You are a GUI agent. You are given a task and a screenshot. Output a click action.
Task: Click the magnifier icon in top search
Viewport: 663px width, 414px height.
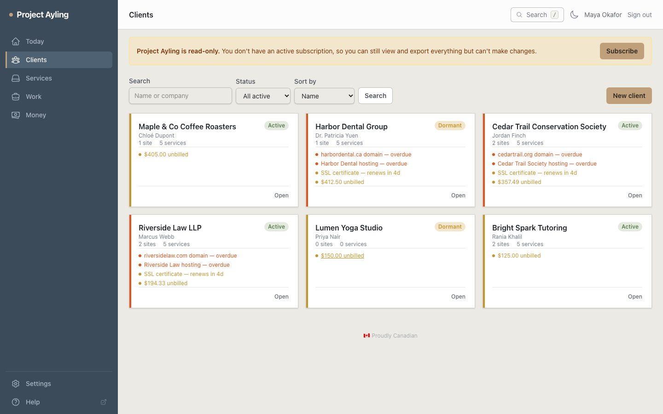point(519,15)
